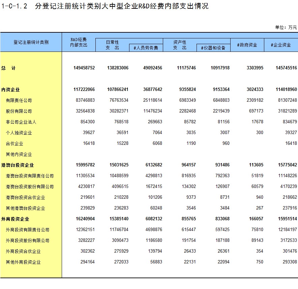Select the #企业资金 column header
Viewport: 298px width, 289px height.
click(281, 45)
